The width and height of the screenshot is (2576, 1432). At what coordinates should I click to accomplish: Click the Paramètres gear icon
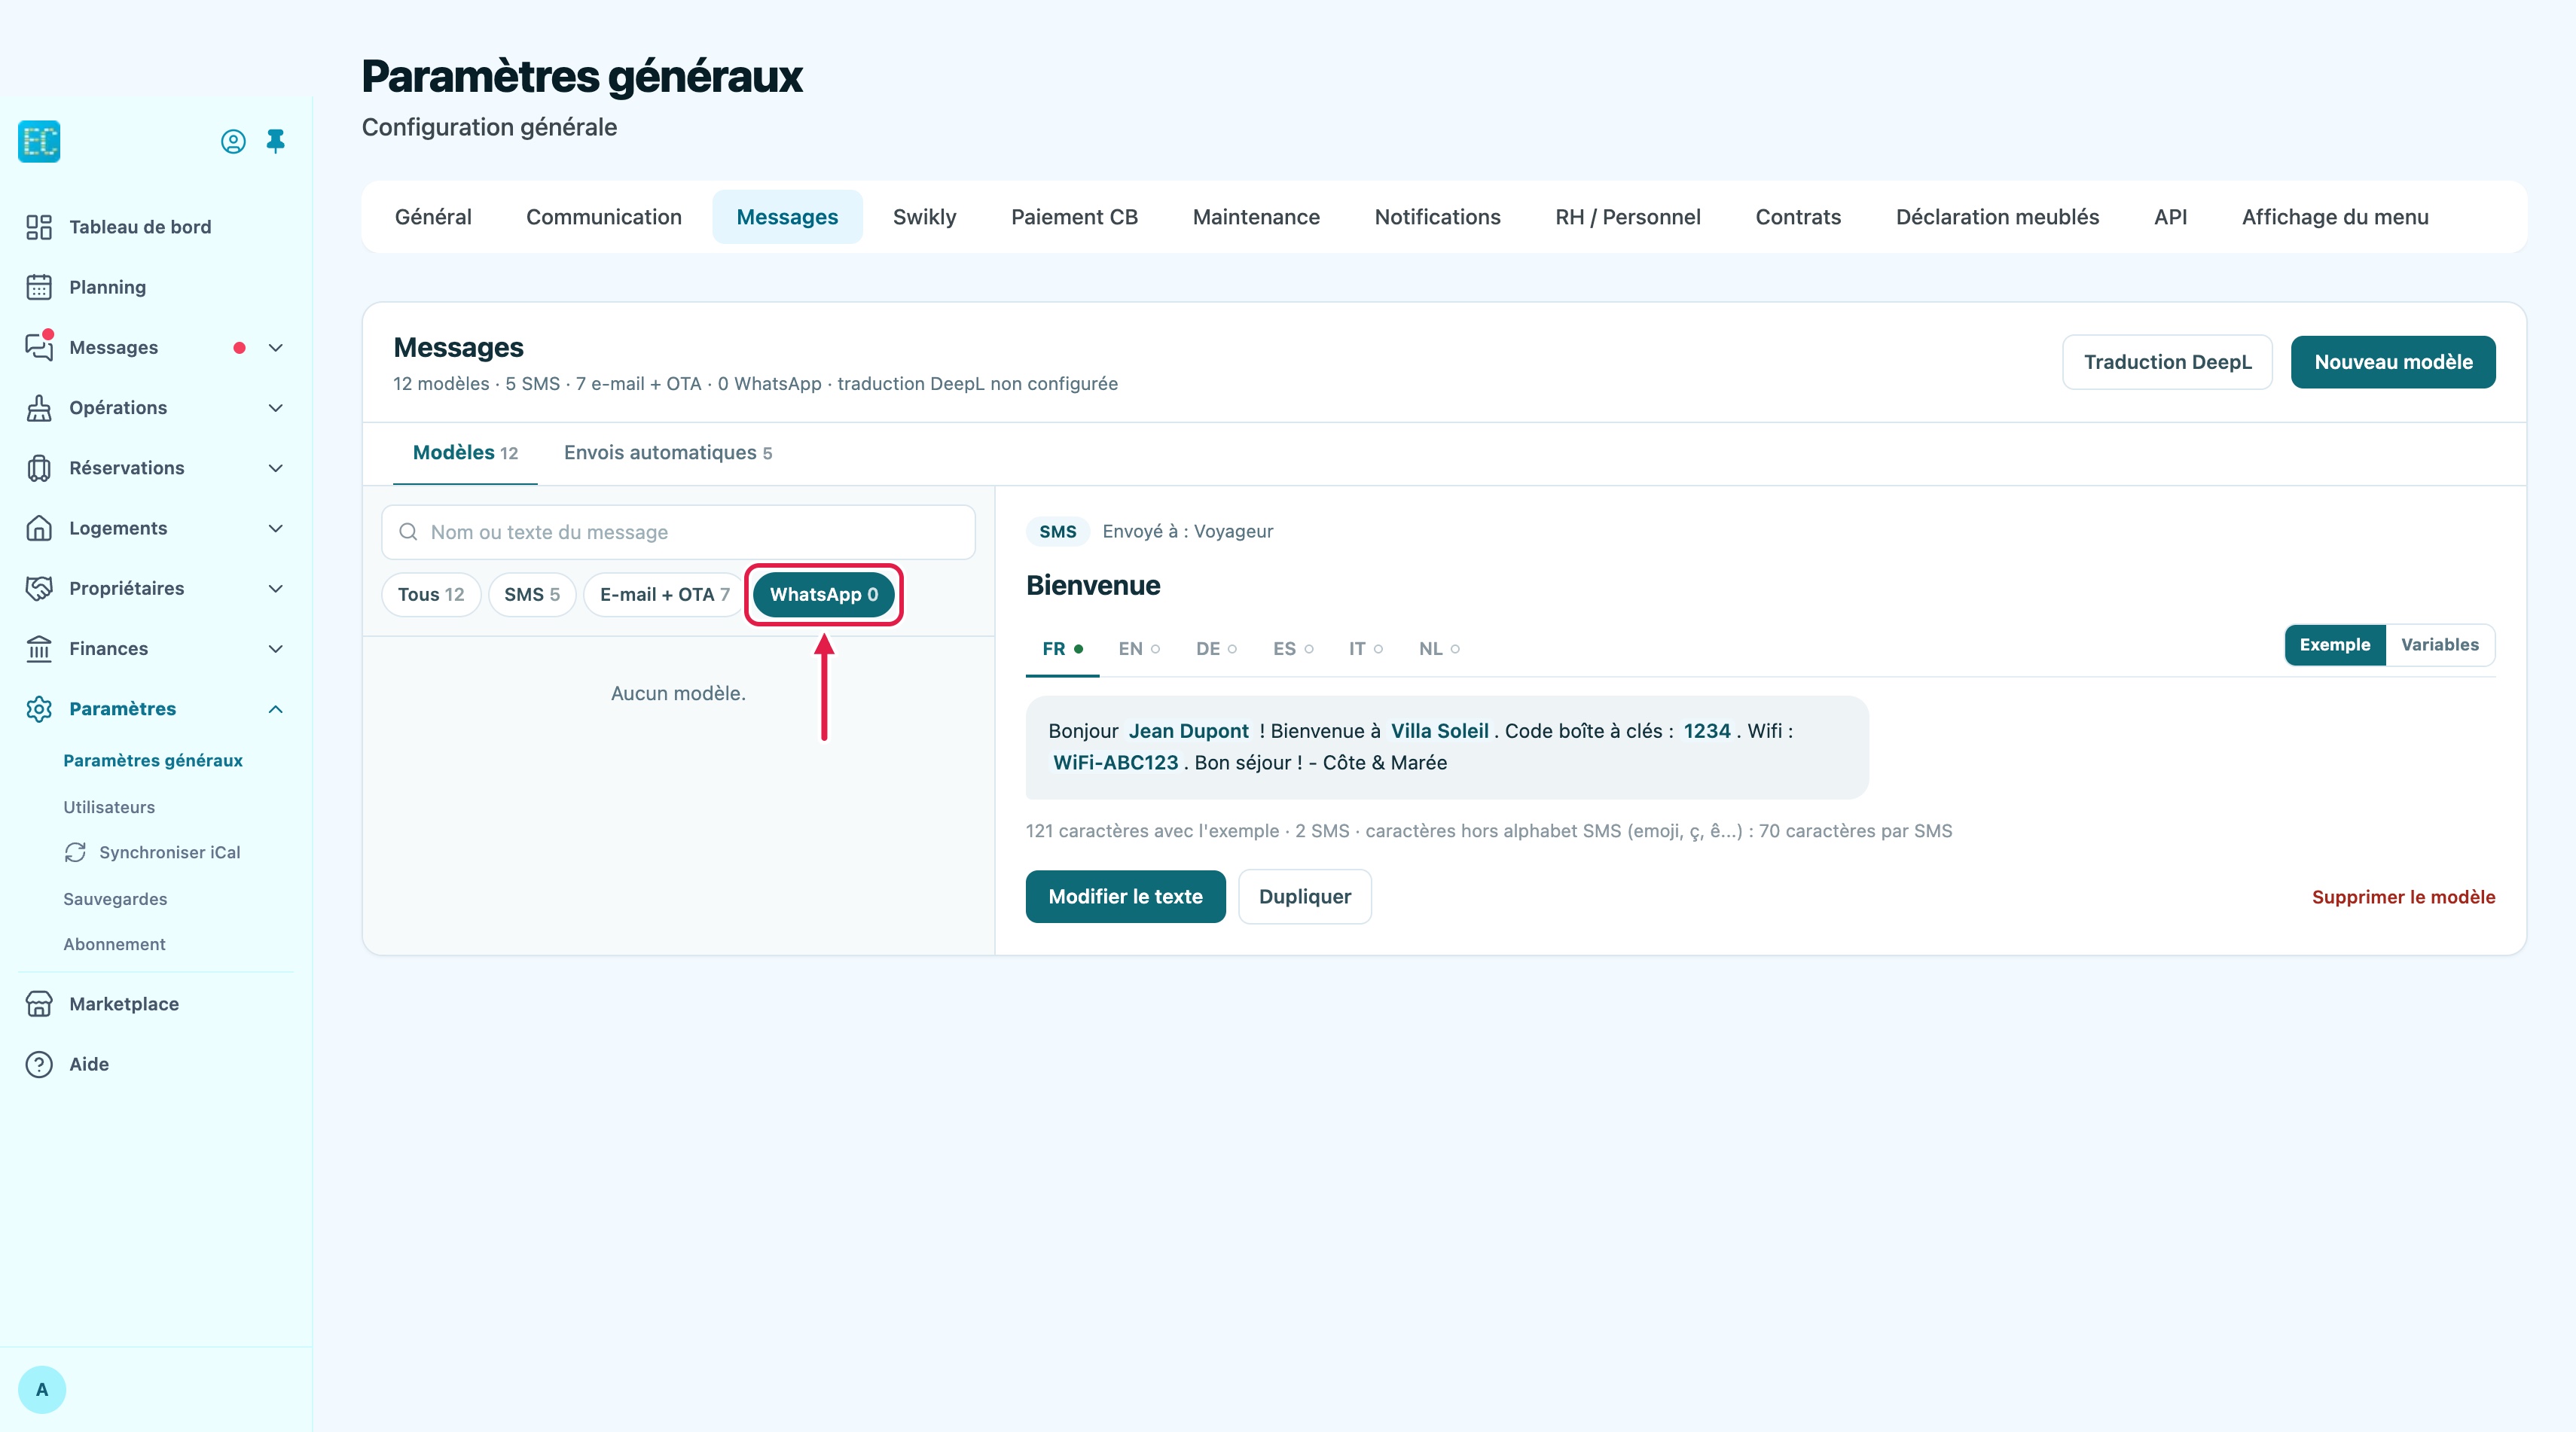[x=39, y=708]
